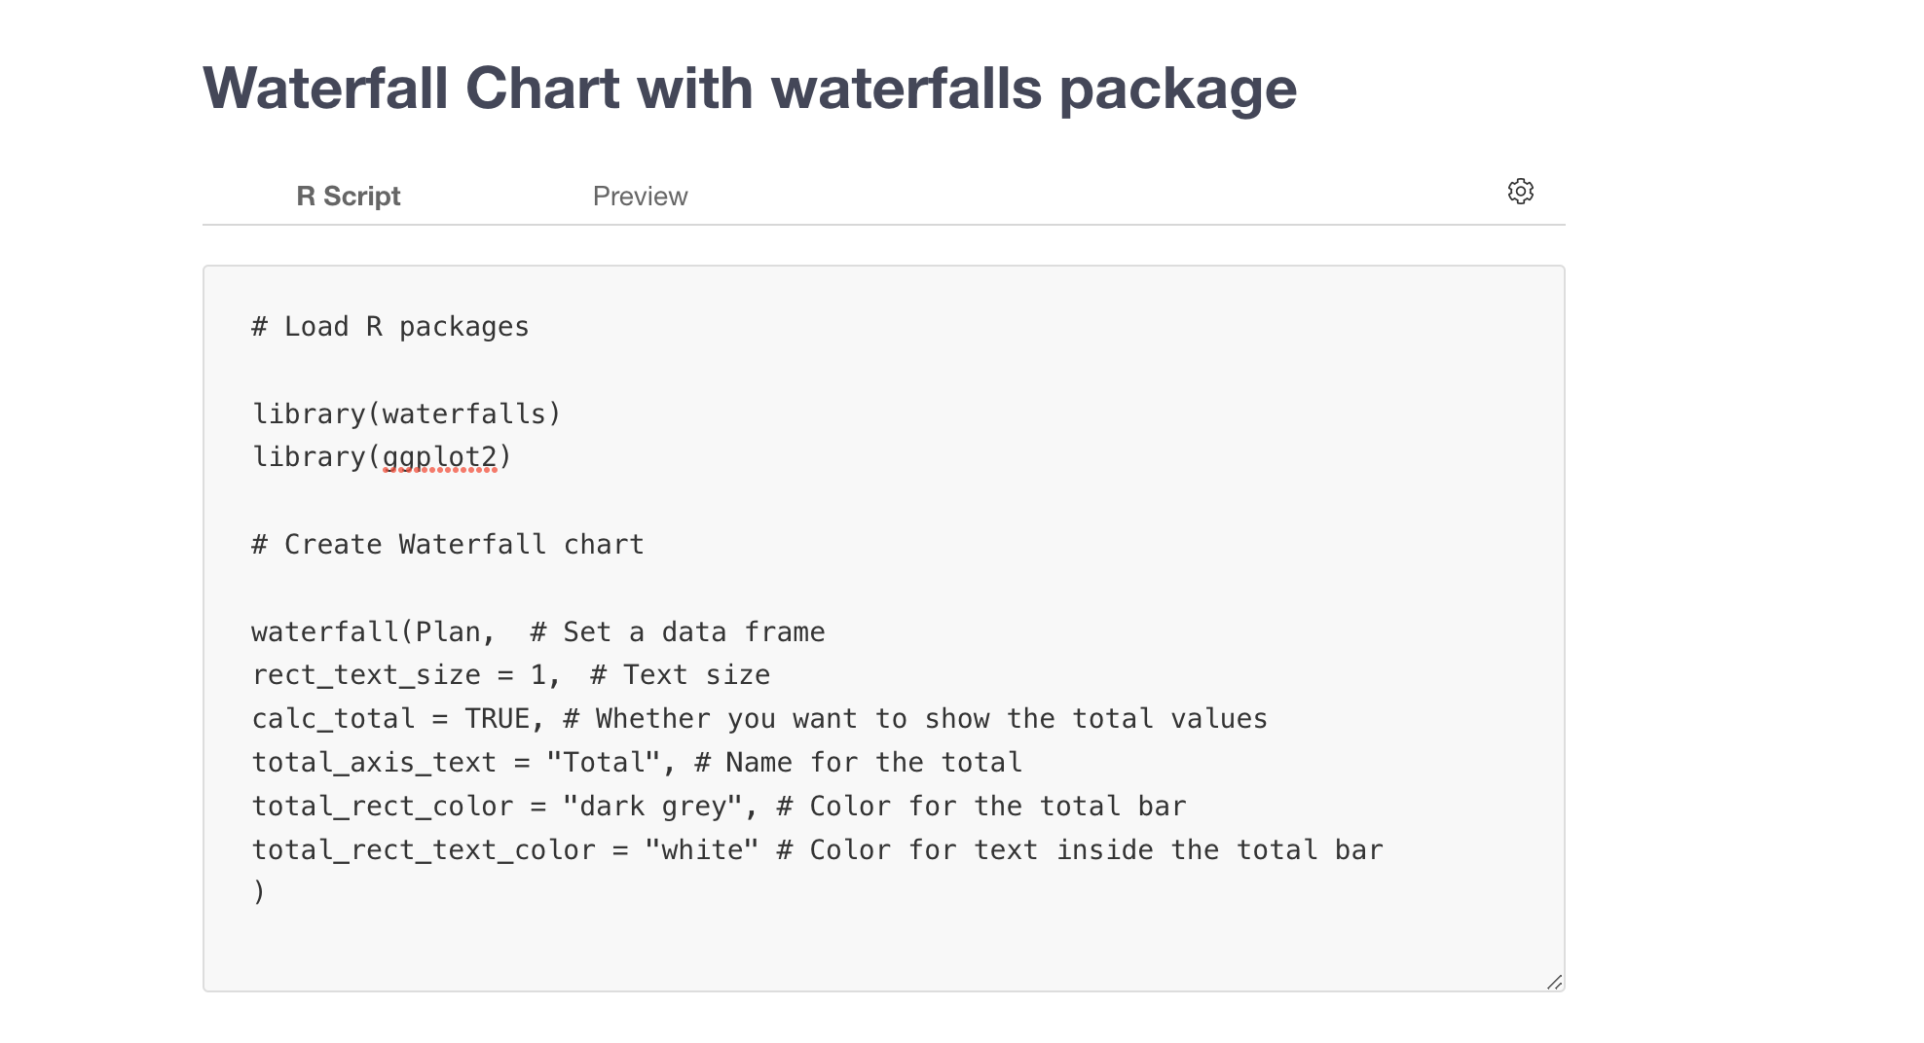Click the underlined ggplot2 word
The width and height of the screenshot is (1924, 1043).
tap(439, 457)
